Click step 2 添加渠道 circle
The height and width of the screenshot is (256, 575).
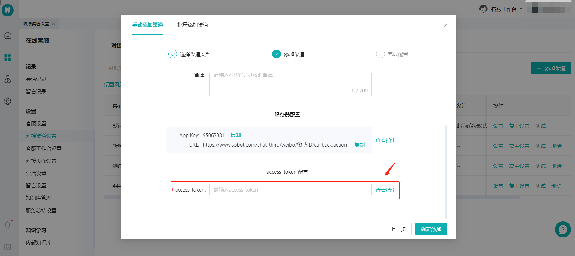point(276,54)
